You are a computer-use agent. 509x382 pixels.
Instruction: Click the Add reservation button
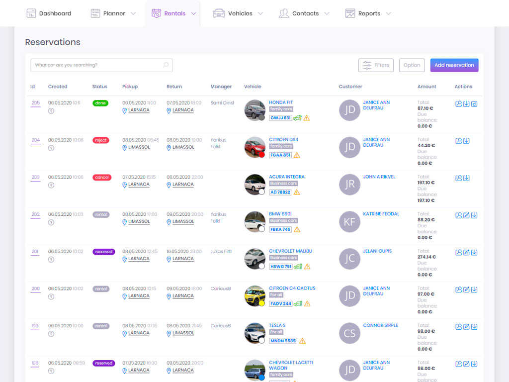(x=454, y=65)
